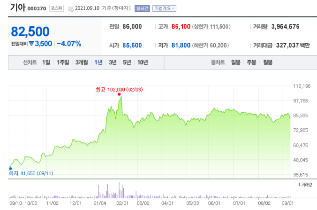Select the 10년 line chart period
The image size is (317, 210).
[143, 62]
